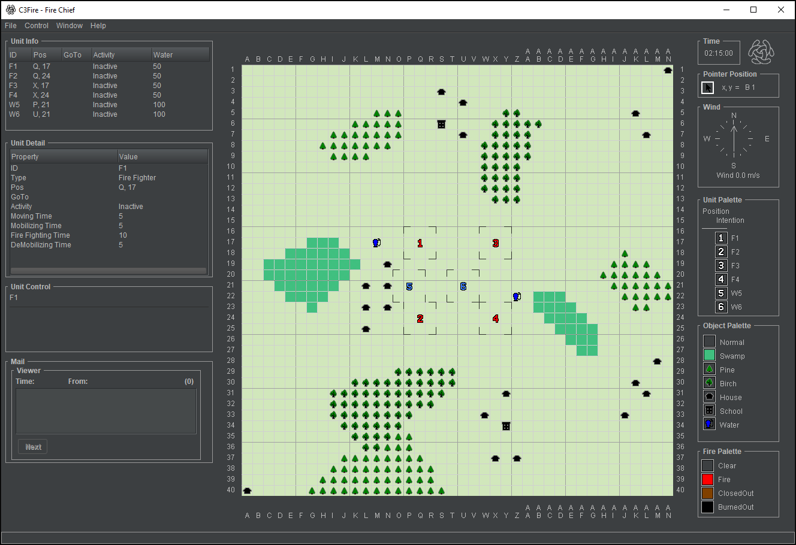Viewport: 796px width, 545px height.
Task: Select F4 unit icon in Unit Palette
Action: point(721,279)
